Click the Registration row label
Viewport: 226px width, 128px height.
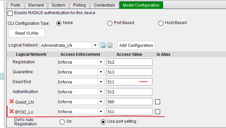click(24, 62)
